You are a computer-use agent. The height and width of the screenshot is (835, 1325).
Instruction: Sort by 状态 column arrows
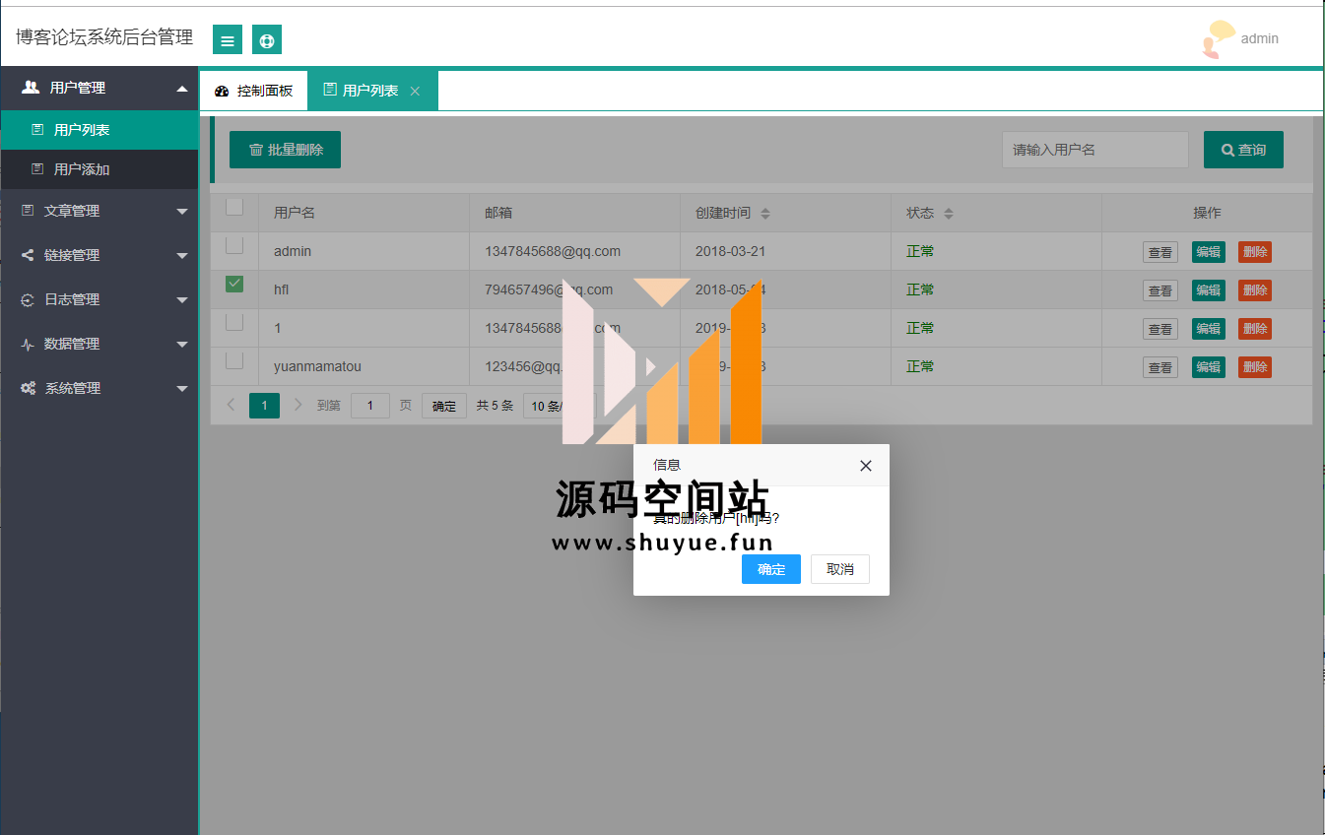coord(949,214)
